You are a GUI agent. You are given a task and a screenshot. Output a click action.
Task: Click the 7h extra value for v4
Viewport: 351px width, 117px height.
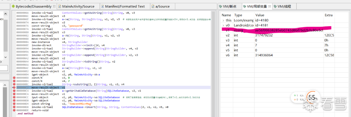(327, 45)
